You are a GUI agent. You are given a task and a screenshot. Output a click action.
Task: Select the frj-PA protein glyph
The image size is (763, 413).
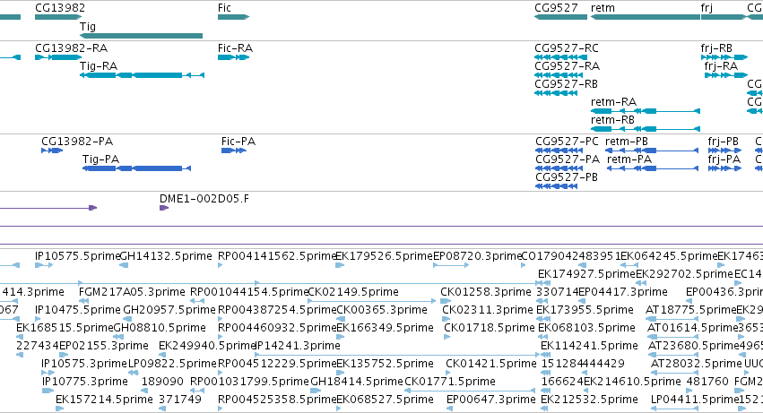[725, 168]
